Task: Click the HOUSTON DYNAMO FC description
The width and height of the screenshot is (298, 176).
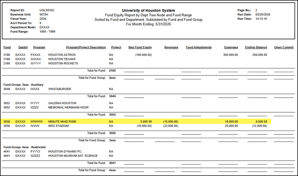Action: click(x=65, y=152)
